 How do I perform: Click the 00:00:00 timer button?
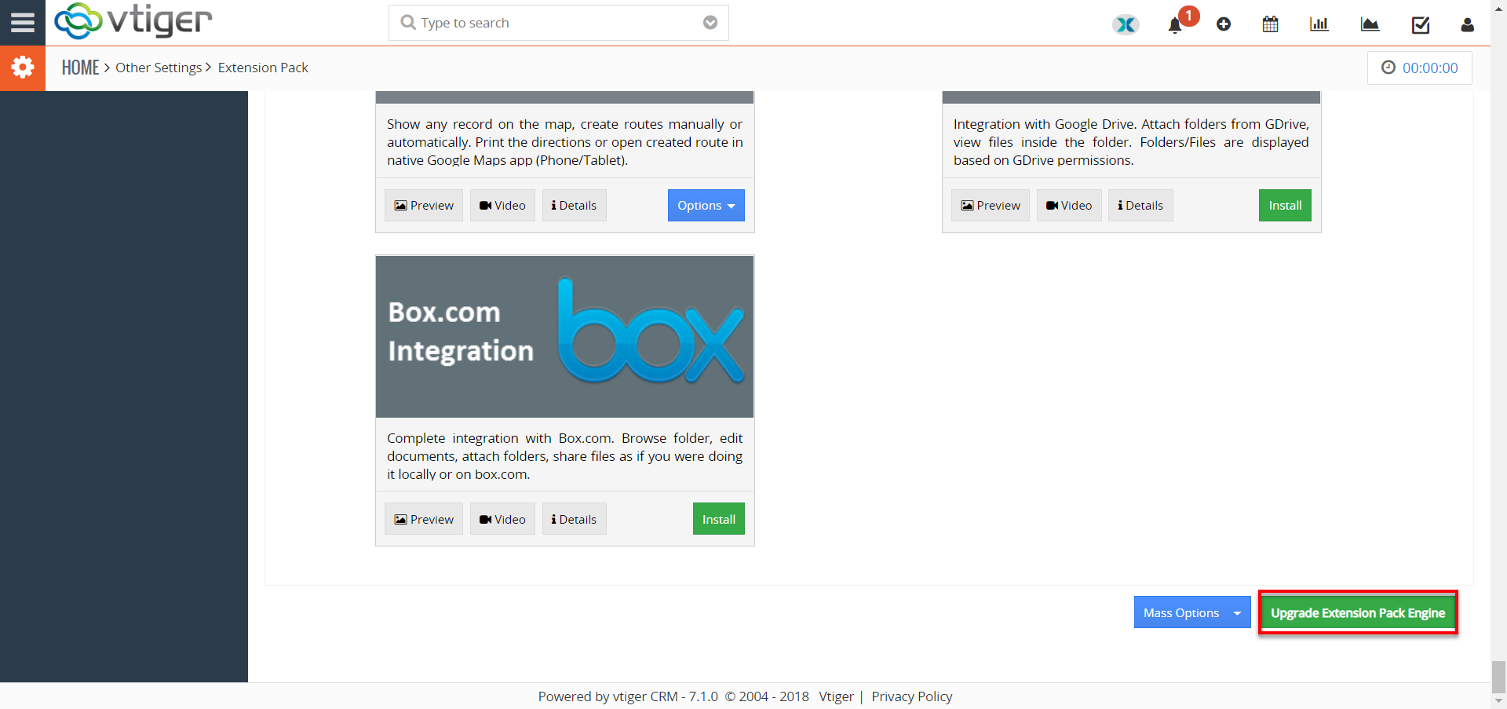click(1420, 68)
